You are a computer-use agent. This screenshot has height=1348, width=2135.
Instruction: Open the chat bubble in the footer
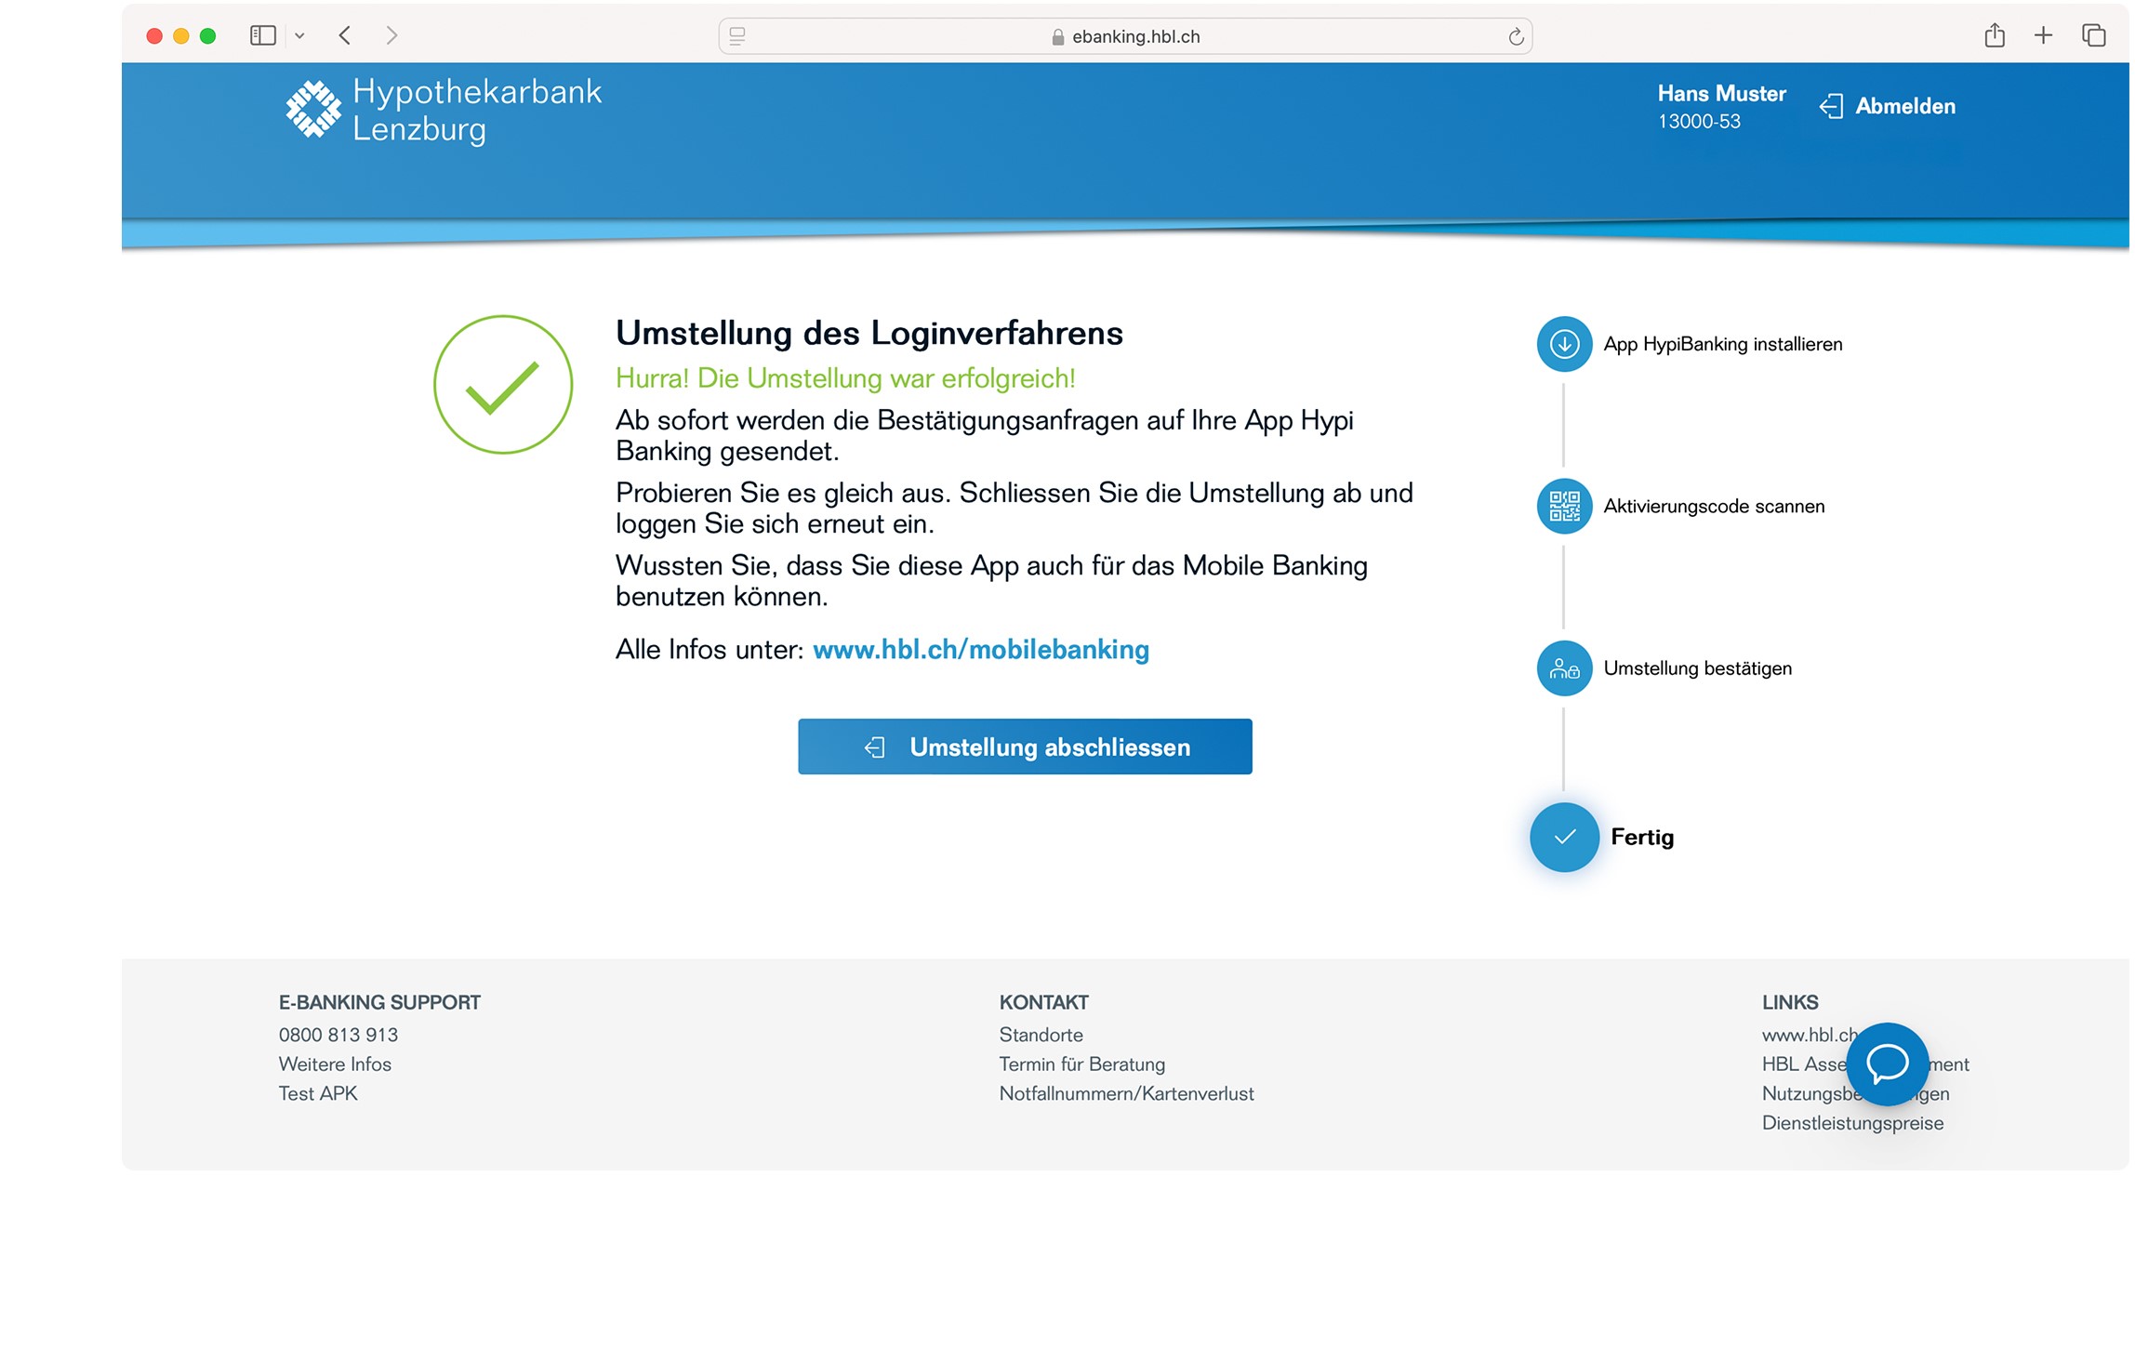point(1888,1065)
